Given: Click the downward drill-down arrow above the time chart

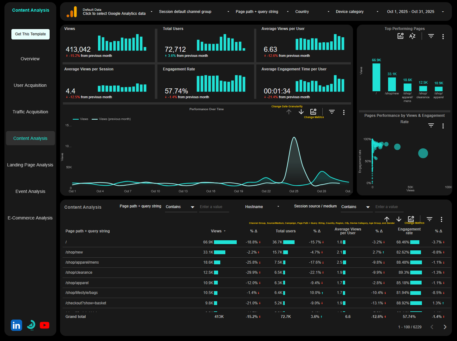Looking at the screenshot, I should coord(301,112).
